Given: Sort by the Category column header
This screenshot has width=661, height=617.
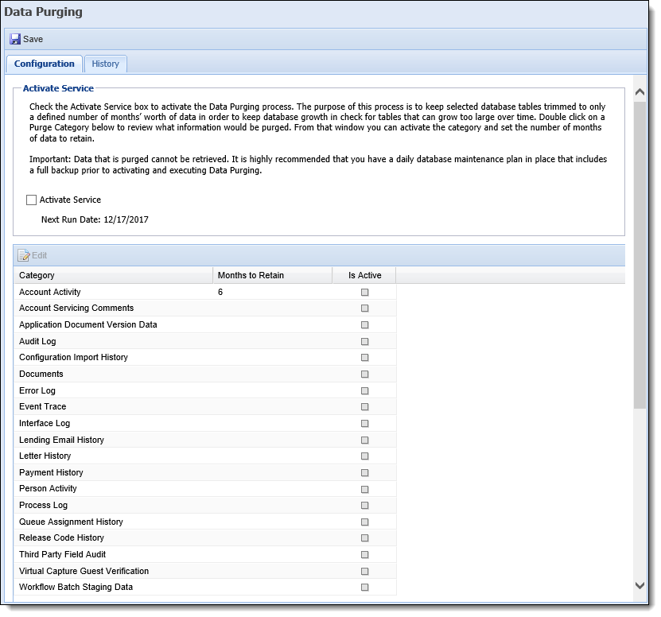Looking at the screenshot, I should pos(114,275).
